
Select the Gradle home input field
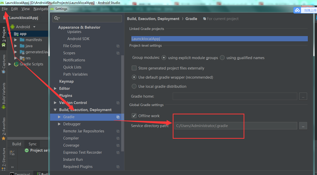pos(235,96)
